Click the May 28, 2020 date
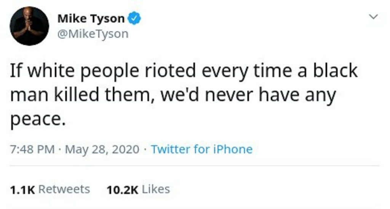390x209 pixels. [x=102, y=149]
